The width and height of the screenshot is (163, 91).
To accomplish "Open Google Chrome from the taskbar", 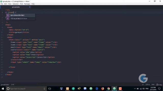I will click(x=108, y=89).
